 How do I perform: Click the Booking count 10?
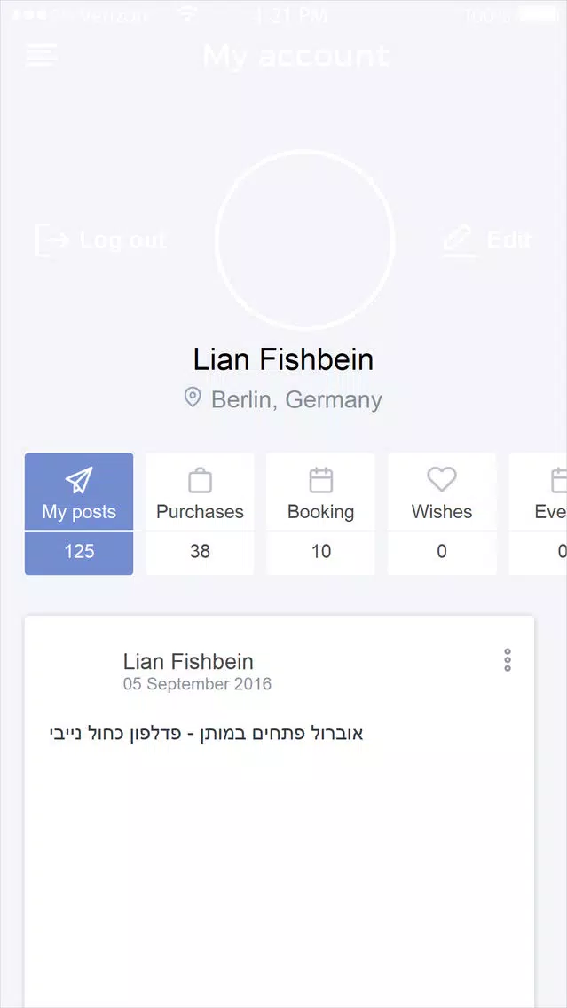[x=321, y=552]
